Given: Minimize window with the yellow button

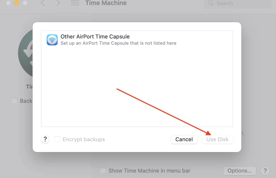Looking at the screenshot, I should [x=17, y=3].
